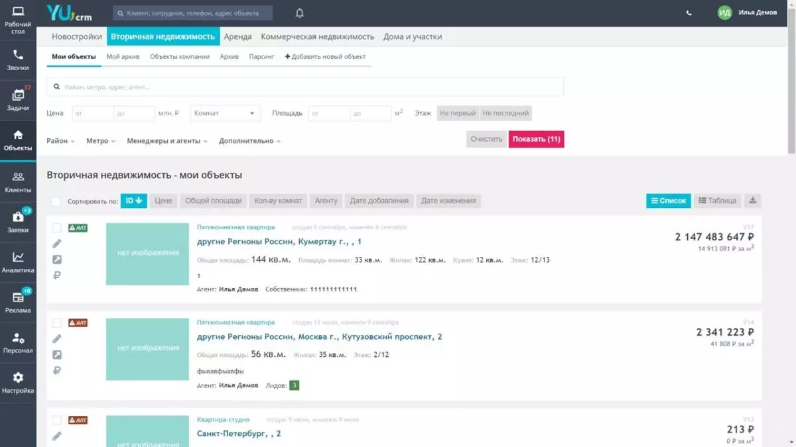Viewport: 796px width, 447px height.
Task: Switch to Список view
Action: [x=669, y=201]
